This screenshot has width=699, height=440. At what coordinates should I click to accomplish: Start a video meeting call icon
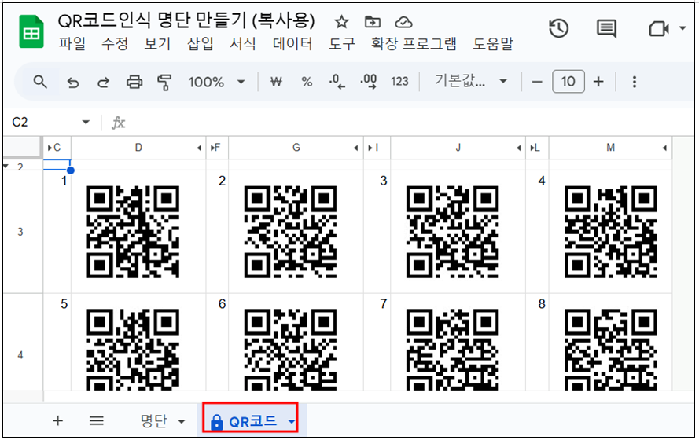point(658,29)
